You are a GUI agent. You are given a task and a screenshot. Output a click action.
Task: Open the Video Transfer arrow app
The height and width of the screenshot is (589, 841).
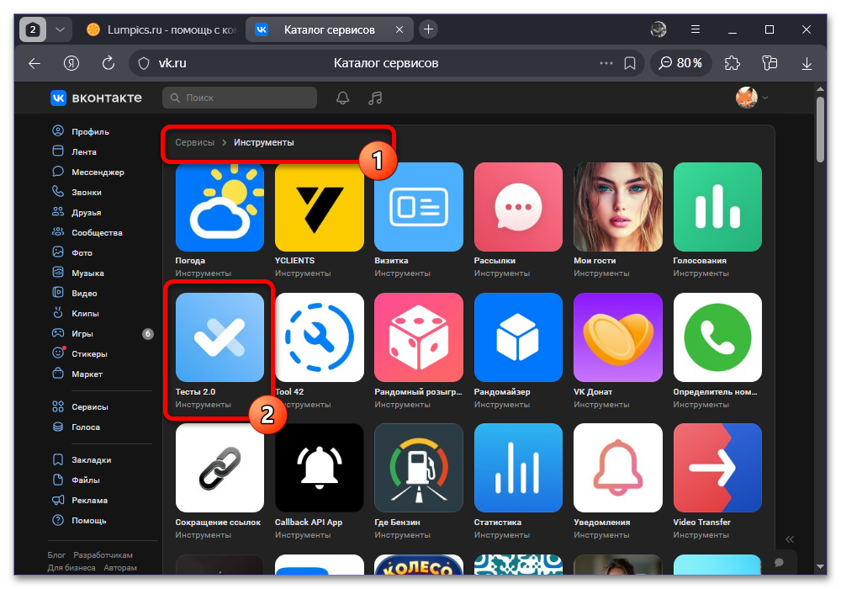[717, 468]
